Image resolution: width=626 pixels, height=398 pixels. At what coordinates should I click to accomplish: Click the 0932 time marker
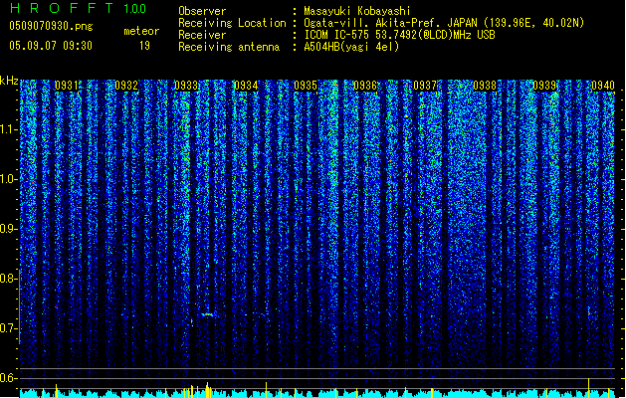coord(126,86)
